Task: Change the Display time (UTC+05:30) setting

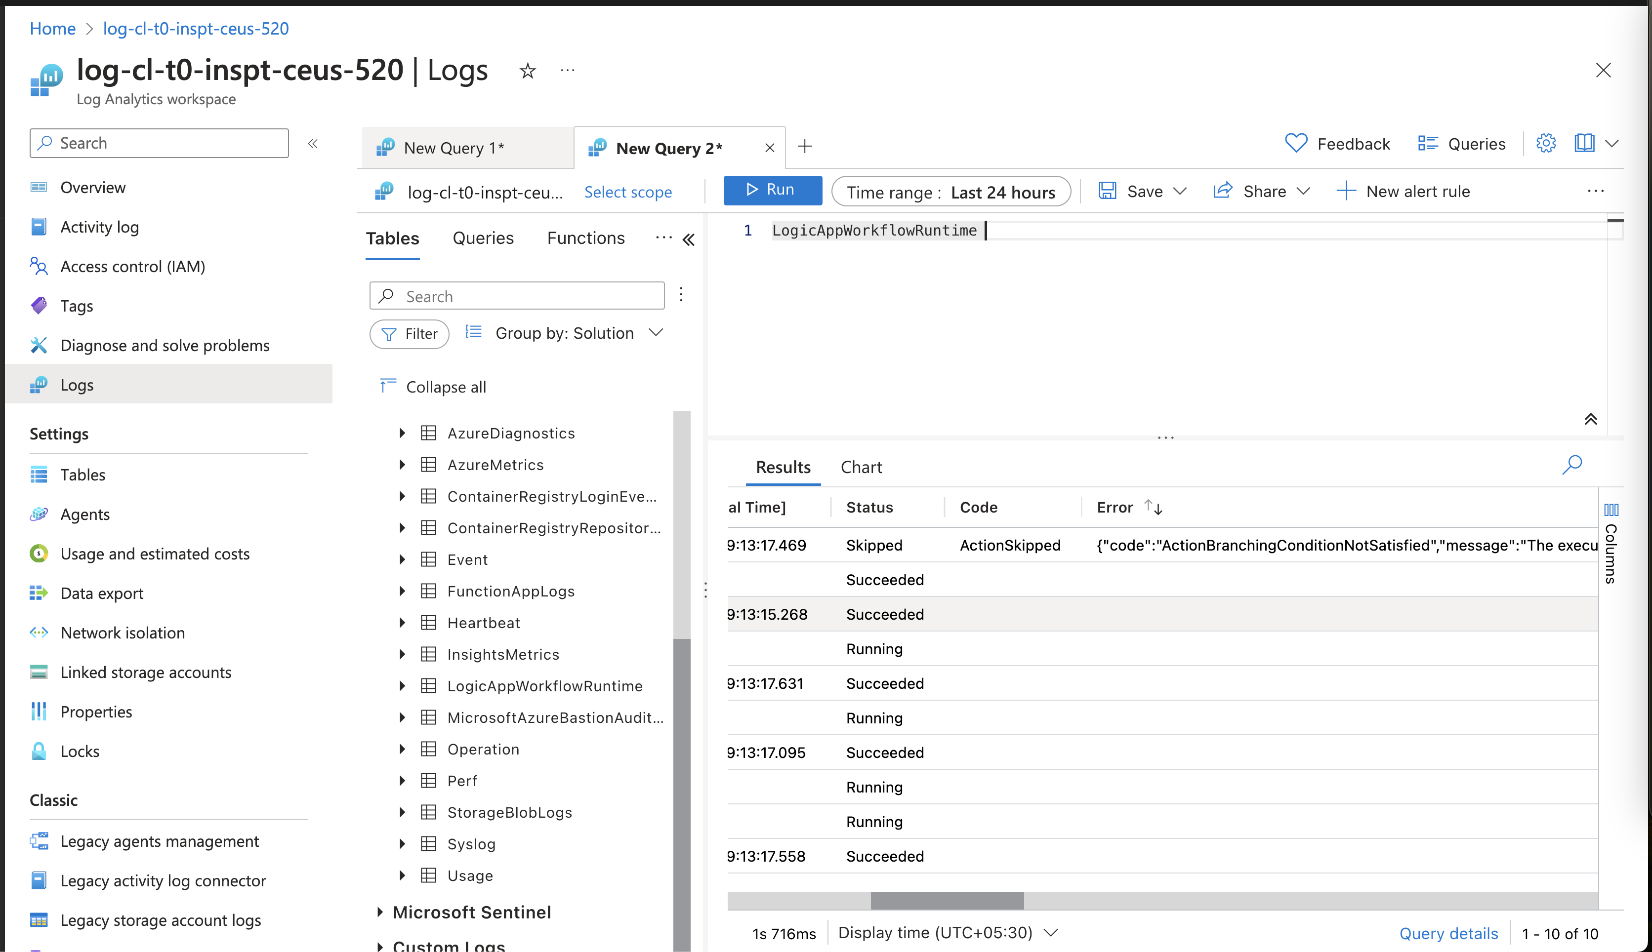Action: (948, 933)
